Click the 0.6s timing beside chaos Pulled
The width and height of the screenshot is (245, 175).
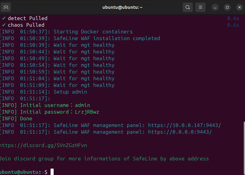pos(233,25)
